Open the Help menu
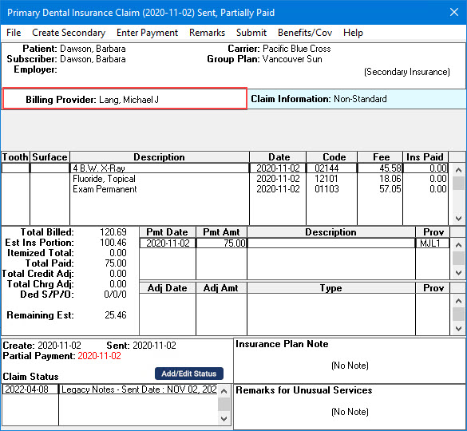 click(x=353, y=33)
